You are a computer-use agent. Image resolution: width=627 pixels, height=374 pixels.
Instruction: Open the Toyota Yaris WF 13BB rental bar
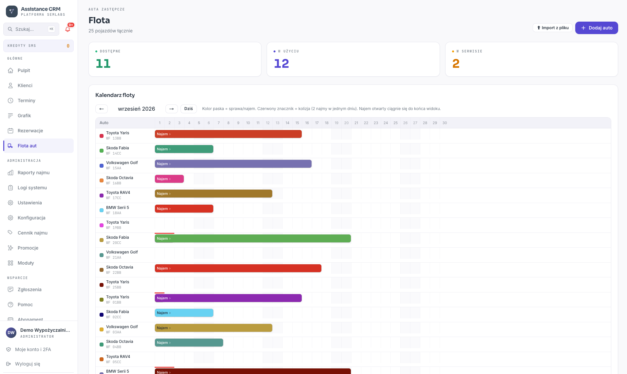pos(228,134)
